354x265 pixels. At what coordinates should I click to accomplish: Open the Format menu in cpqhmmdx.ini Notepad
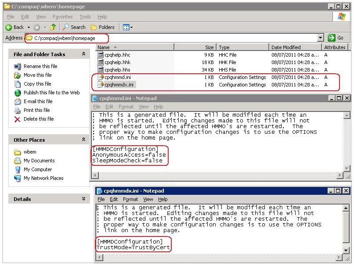coord(130,199)
